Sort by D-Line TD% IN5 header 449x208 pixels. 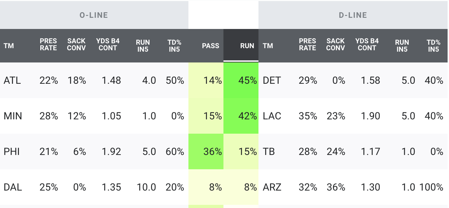tap(433, 46)
